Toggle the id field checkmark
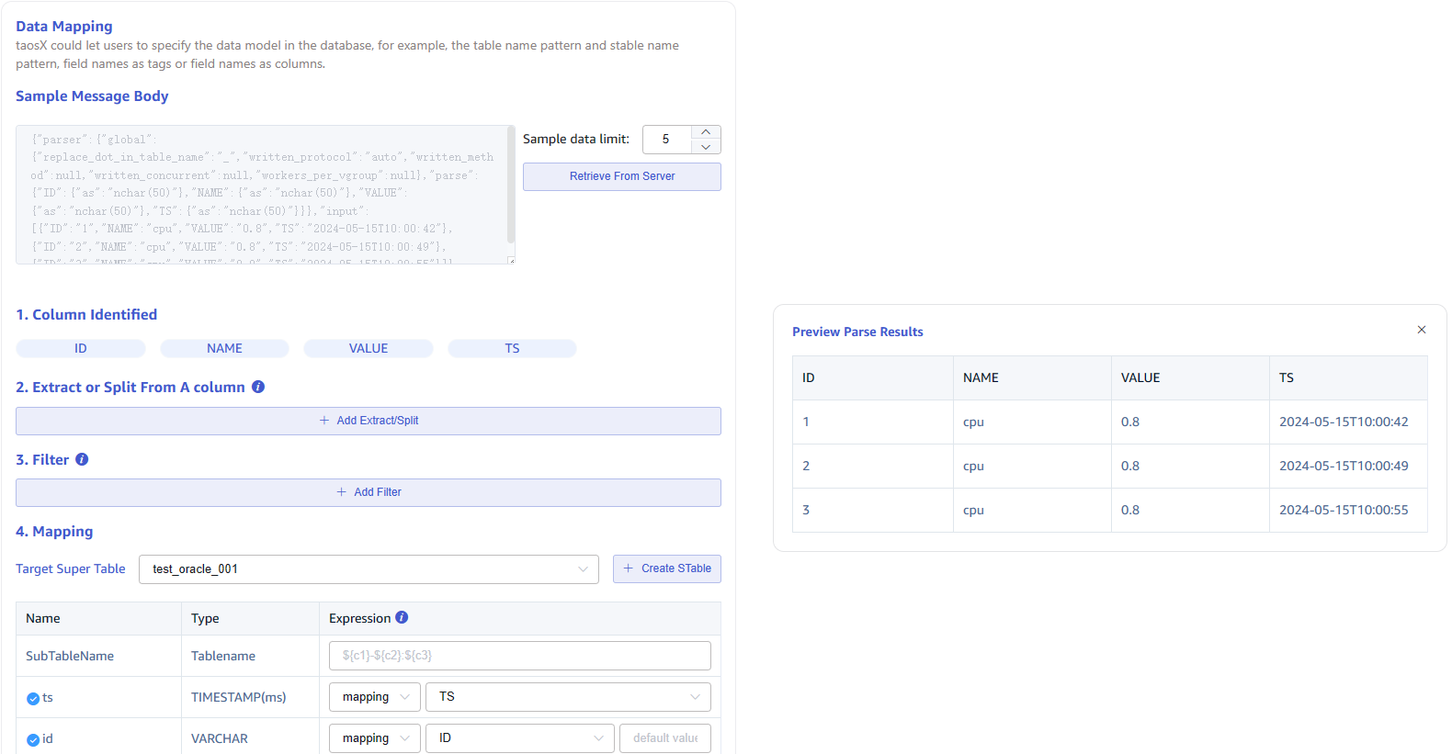This screenshot has width=1452, height=754. 33,739
